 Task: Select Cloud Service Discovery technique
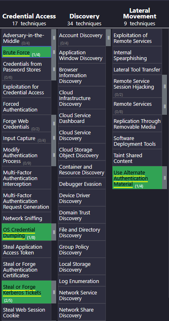pos(82,135)
